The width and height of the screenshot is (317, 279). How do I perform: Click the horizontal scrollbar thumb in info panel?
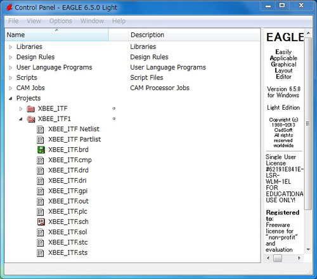tap(278, 258)
